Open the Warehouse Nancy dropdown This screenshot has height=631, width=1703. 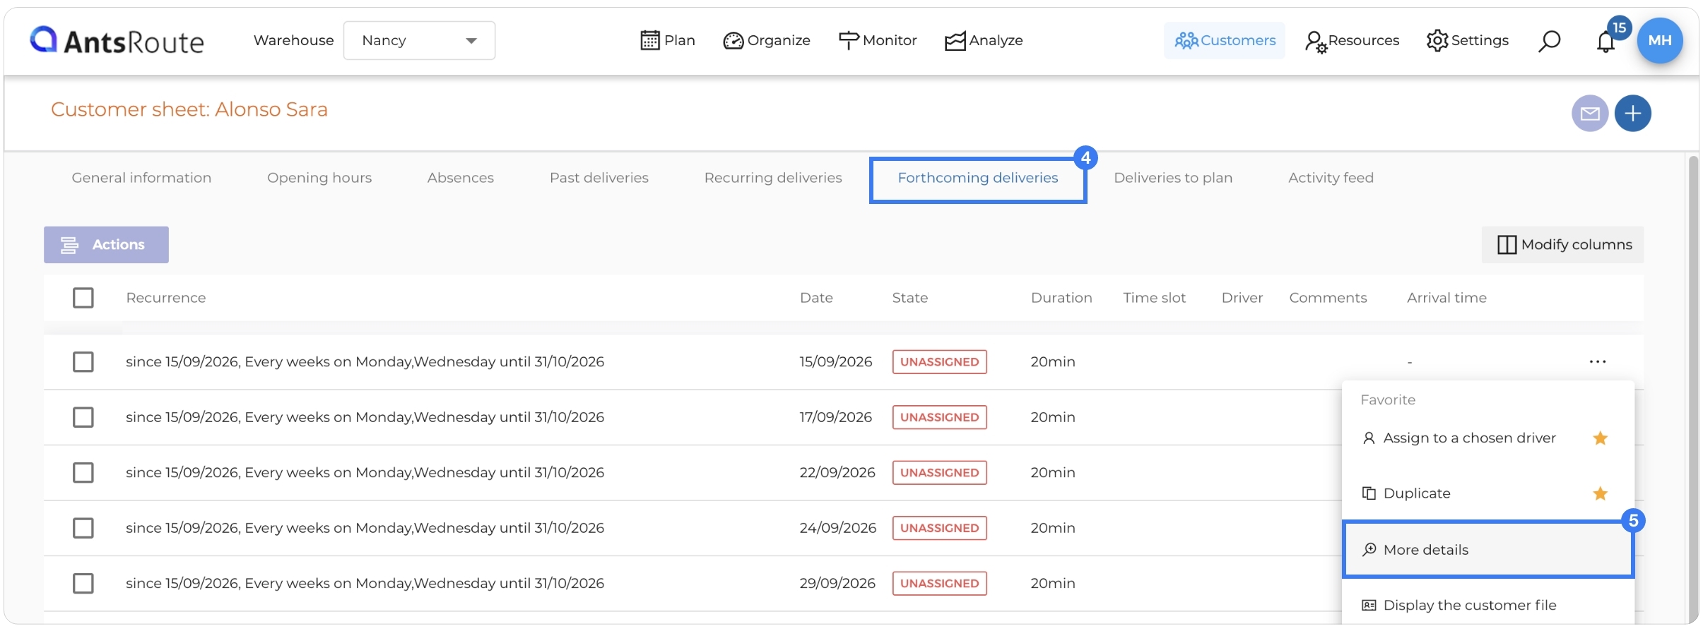tap(419, 40)
